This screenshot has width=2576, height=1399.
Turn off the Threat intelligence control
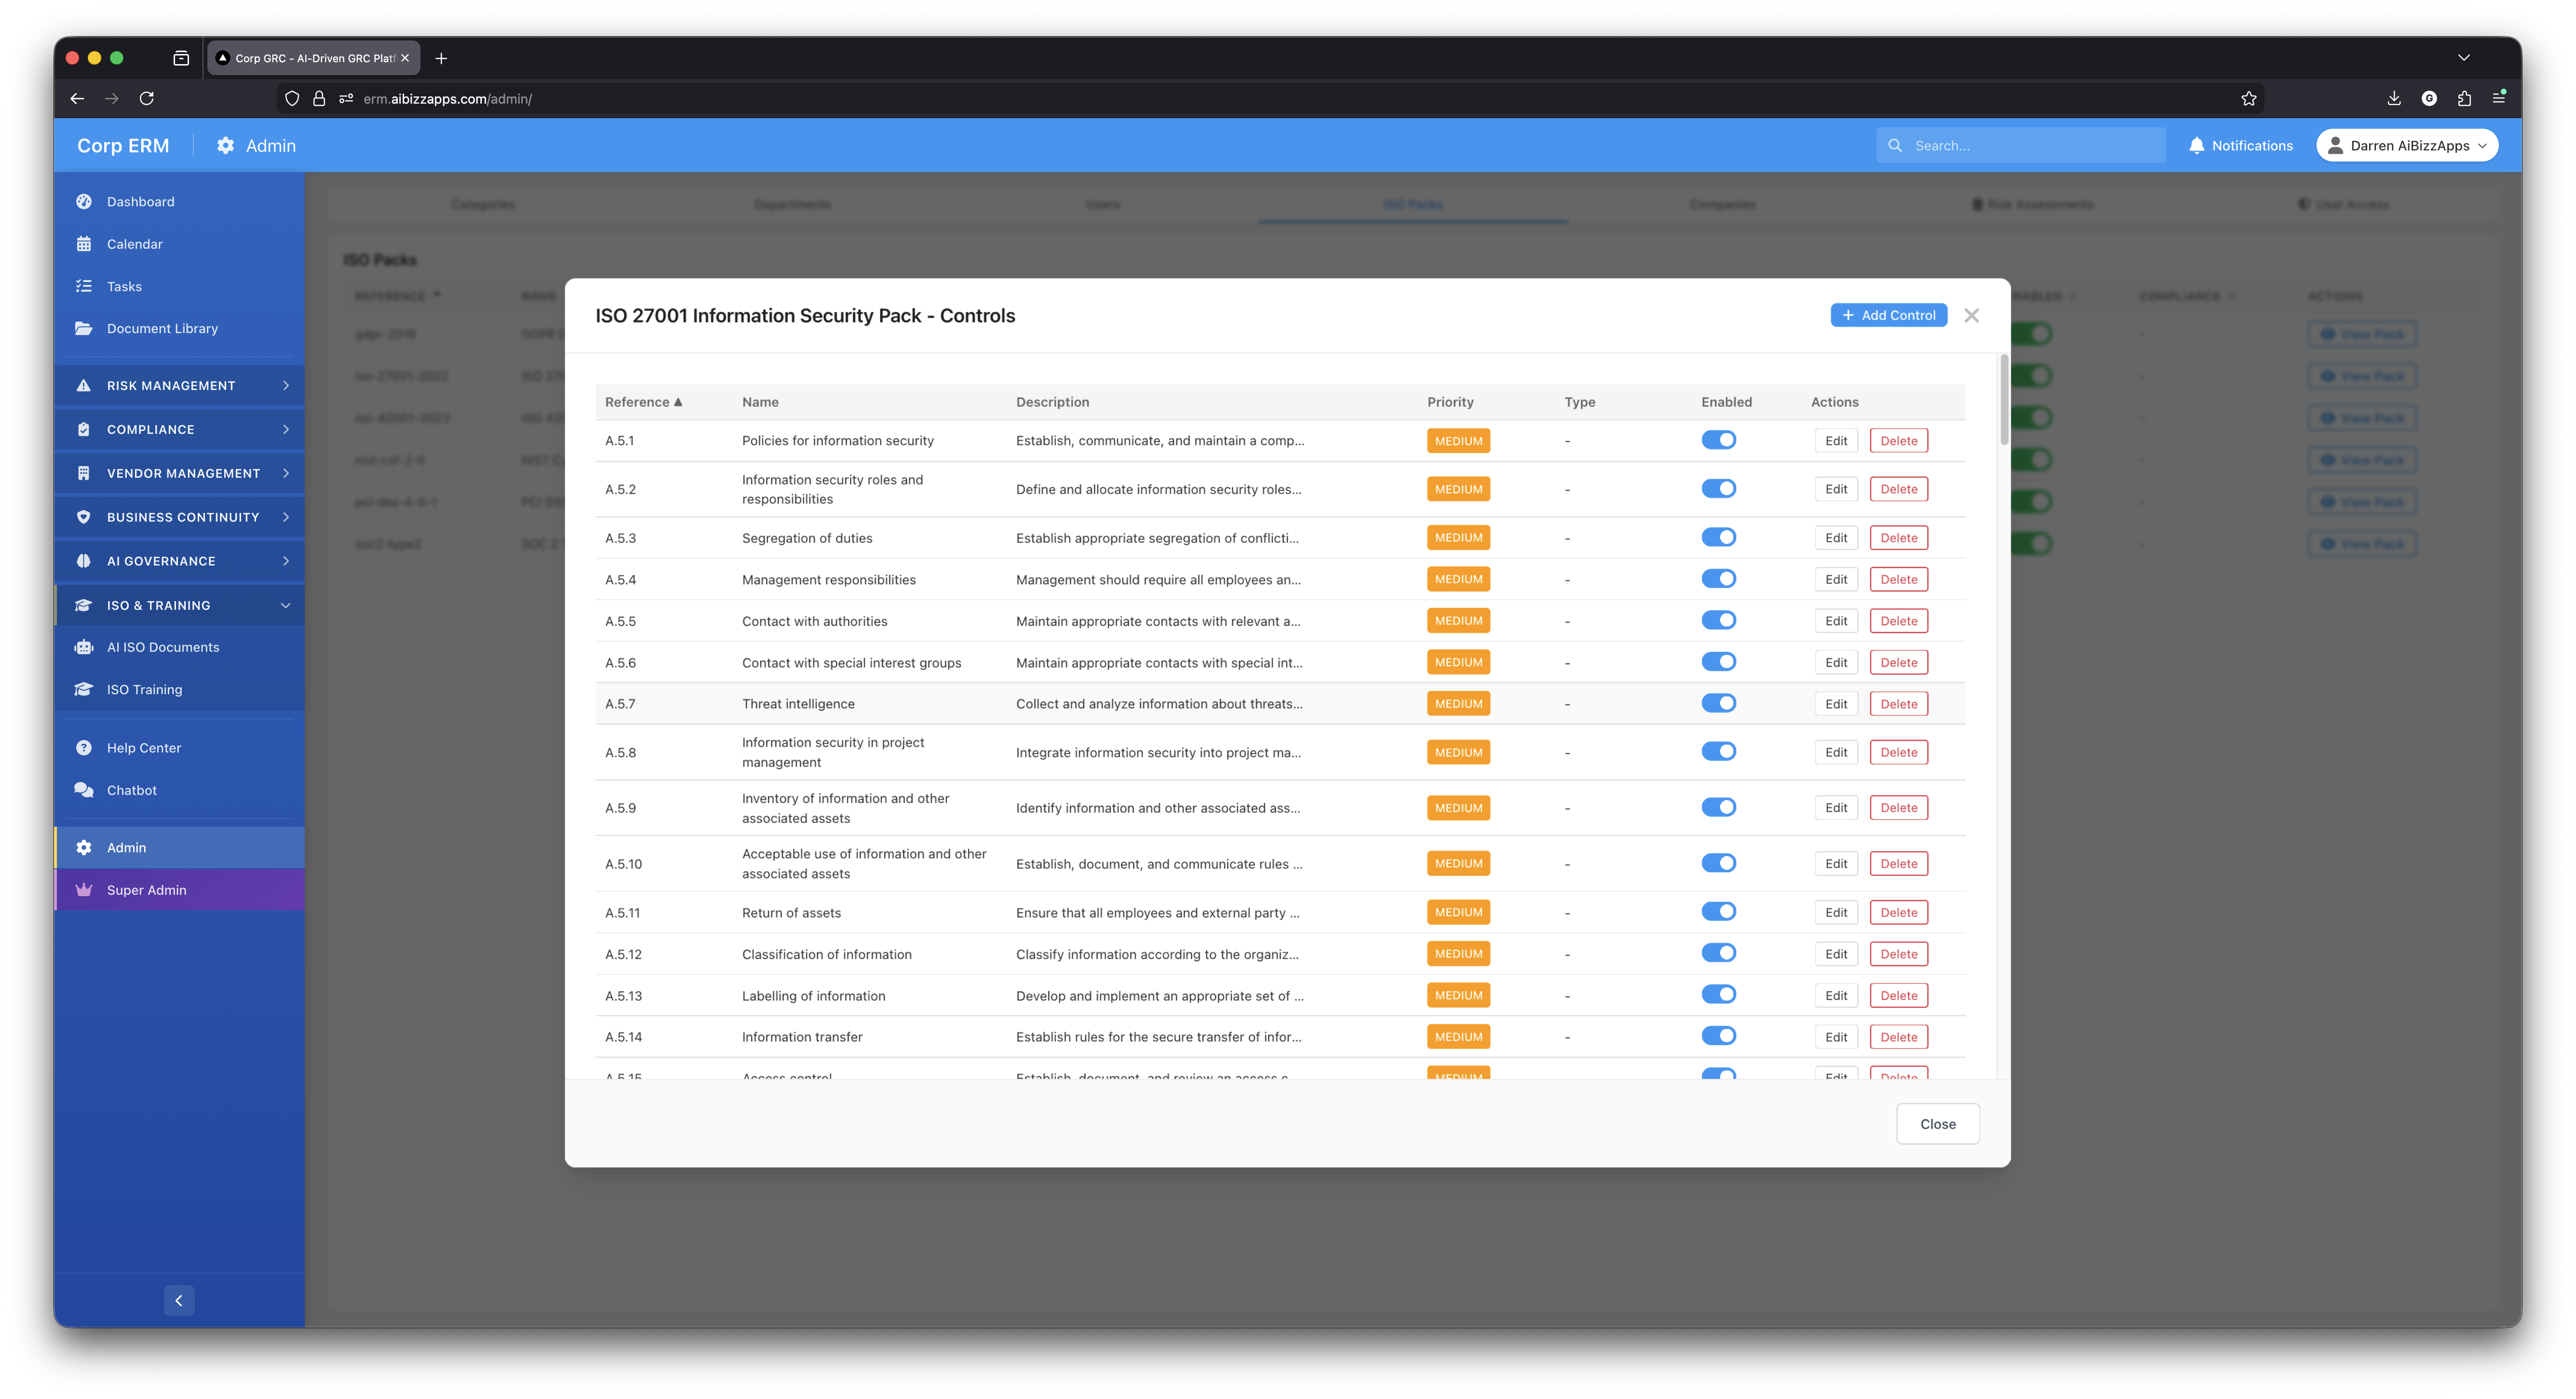pyautogui.click(x=1719, y=703)
